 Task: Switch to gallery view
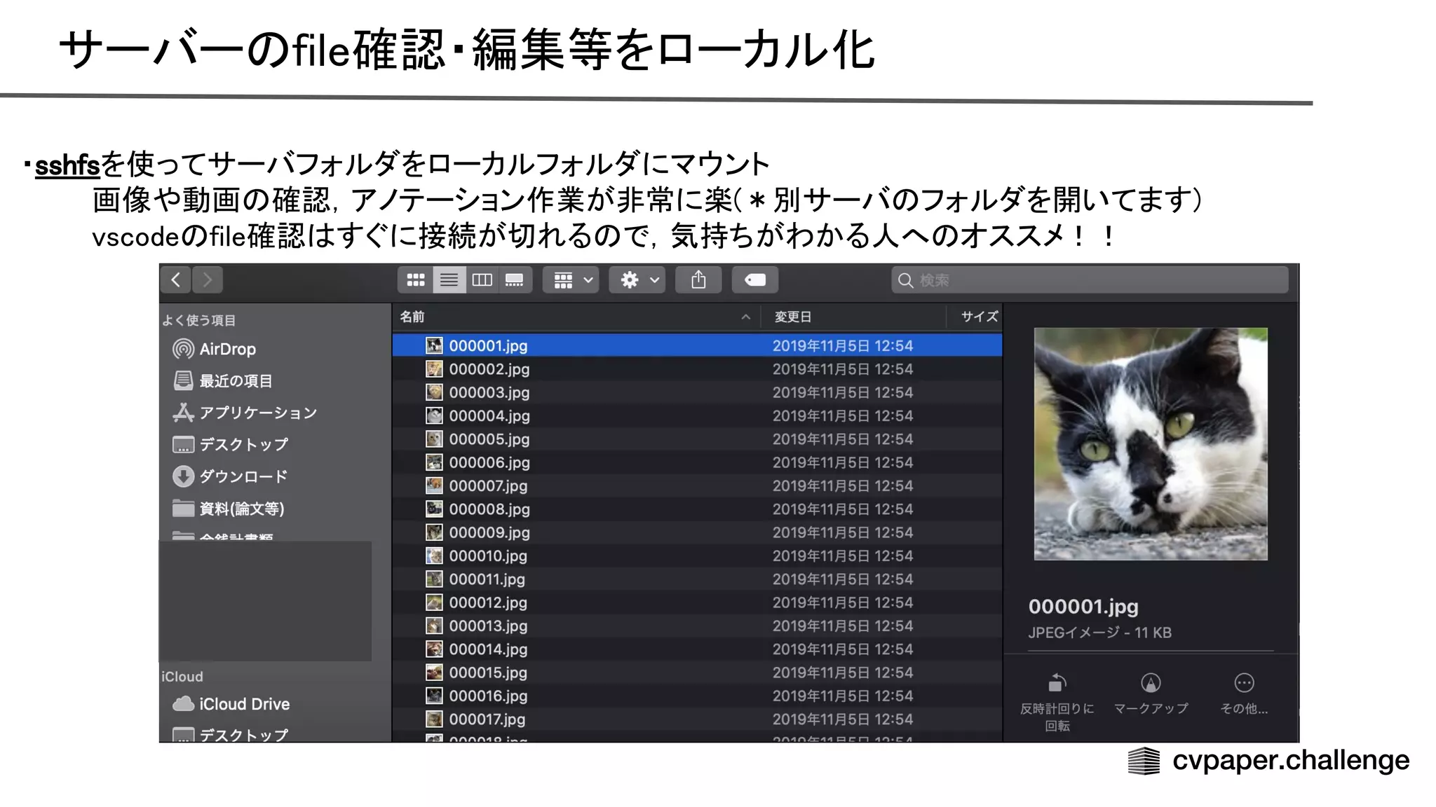pos(515,280)
